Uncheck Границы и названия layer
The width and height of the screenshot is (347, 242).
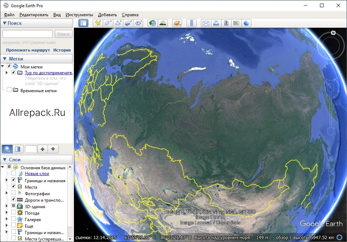tap(13, 180)
